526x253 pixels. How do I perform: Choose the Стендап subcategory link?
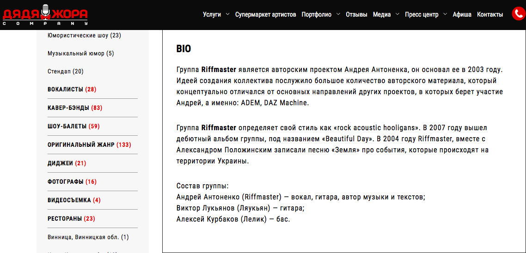tap(65, 72)
